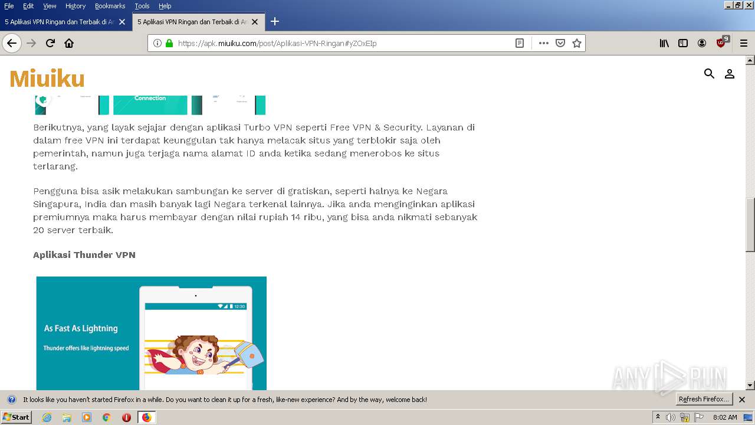Launch Internet Explorer from taskbar

click(x=47, y=417)
